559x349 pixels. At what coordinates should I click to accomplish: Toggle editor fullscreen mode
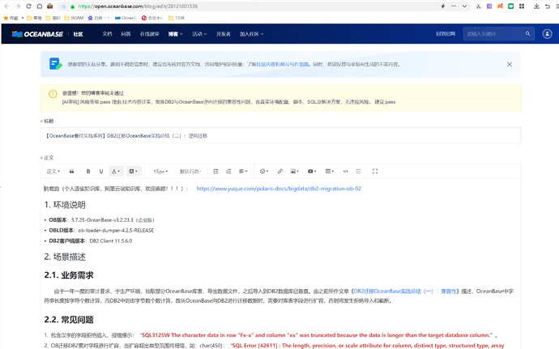375,172
